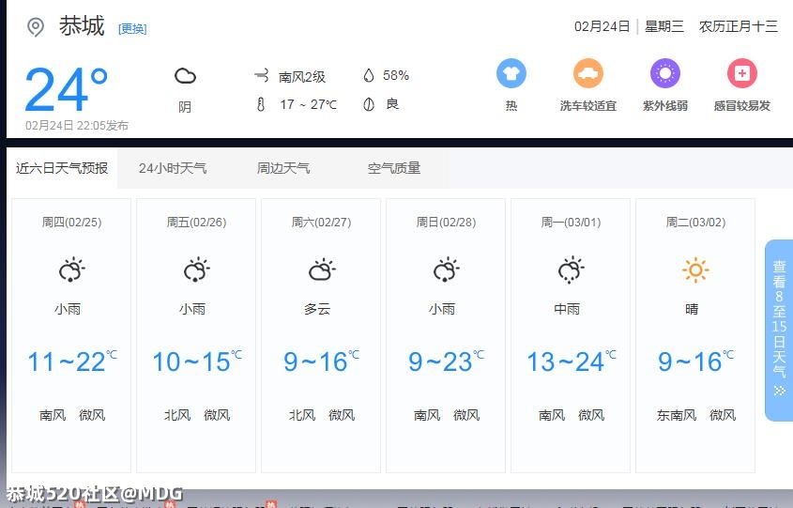The width and height of the screenshot is (793, 508).
Task: Open the 空气质量 tab
Action: coord(394,169)
